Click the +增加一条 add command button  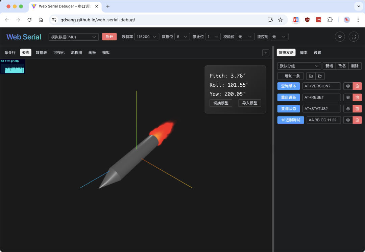pyautogui.click(x=290, y=76)
